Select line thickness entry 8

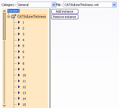23,64
